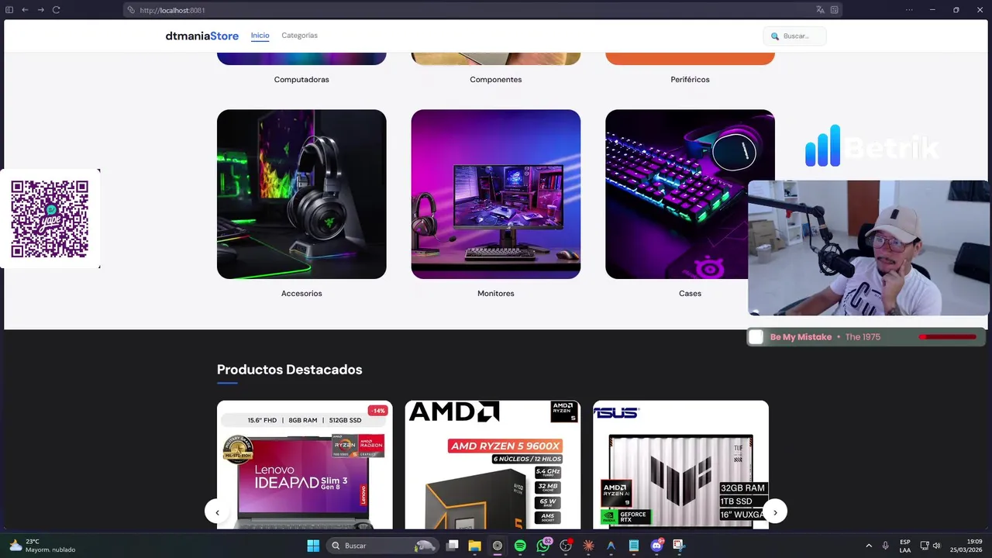
Task: Open the ASUS TUF laptop product card
Action: coord(680,465)
